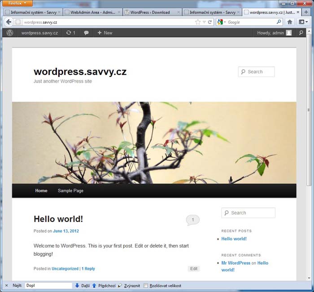Open Firefox home page icon
This screenshot has width=314, height=292.
[290, 22]
